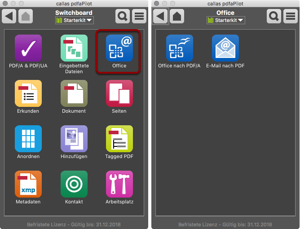Viewport: 300px width, 229px height.
Task: Open hamburger menu in Switchboard window
Action: pyautogui.click(x=139, y=16)
